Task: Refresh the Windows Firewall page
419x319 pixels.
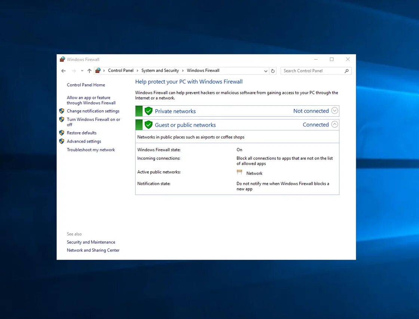Action: (273, 71)
